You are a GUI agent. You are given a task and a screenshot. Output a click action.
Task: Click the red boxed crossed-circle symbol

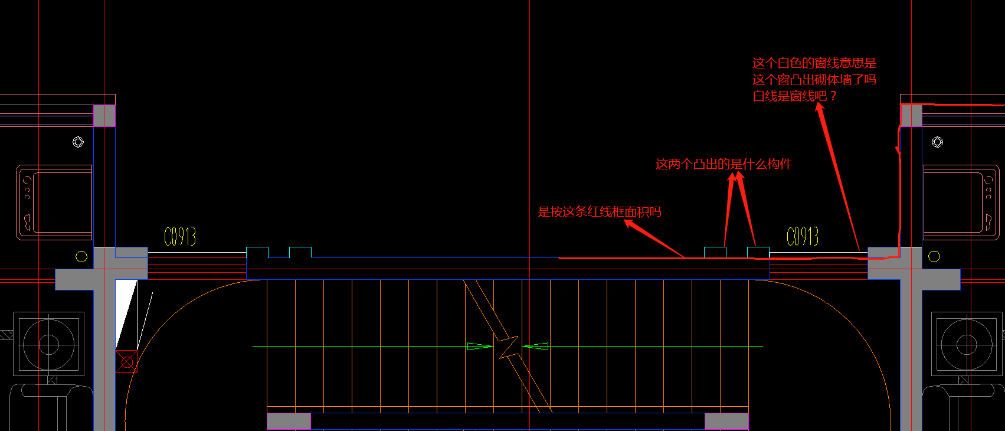coord(126,361)
